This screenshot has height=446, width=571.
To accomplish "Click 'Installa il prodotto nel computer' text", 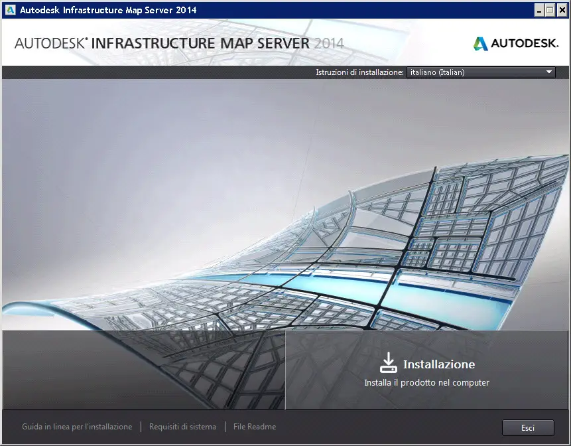I will 427,382.
